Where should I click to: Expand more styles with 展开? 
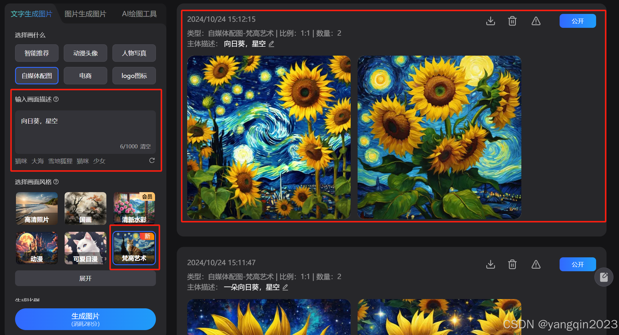85,278
